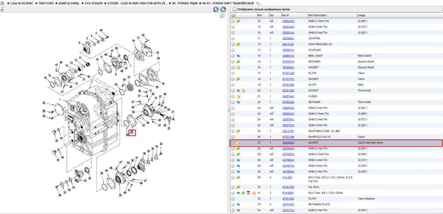
Task: Click green arrow icon for part 359243A1
Action: point(238,21)
